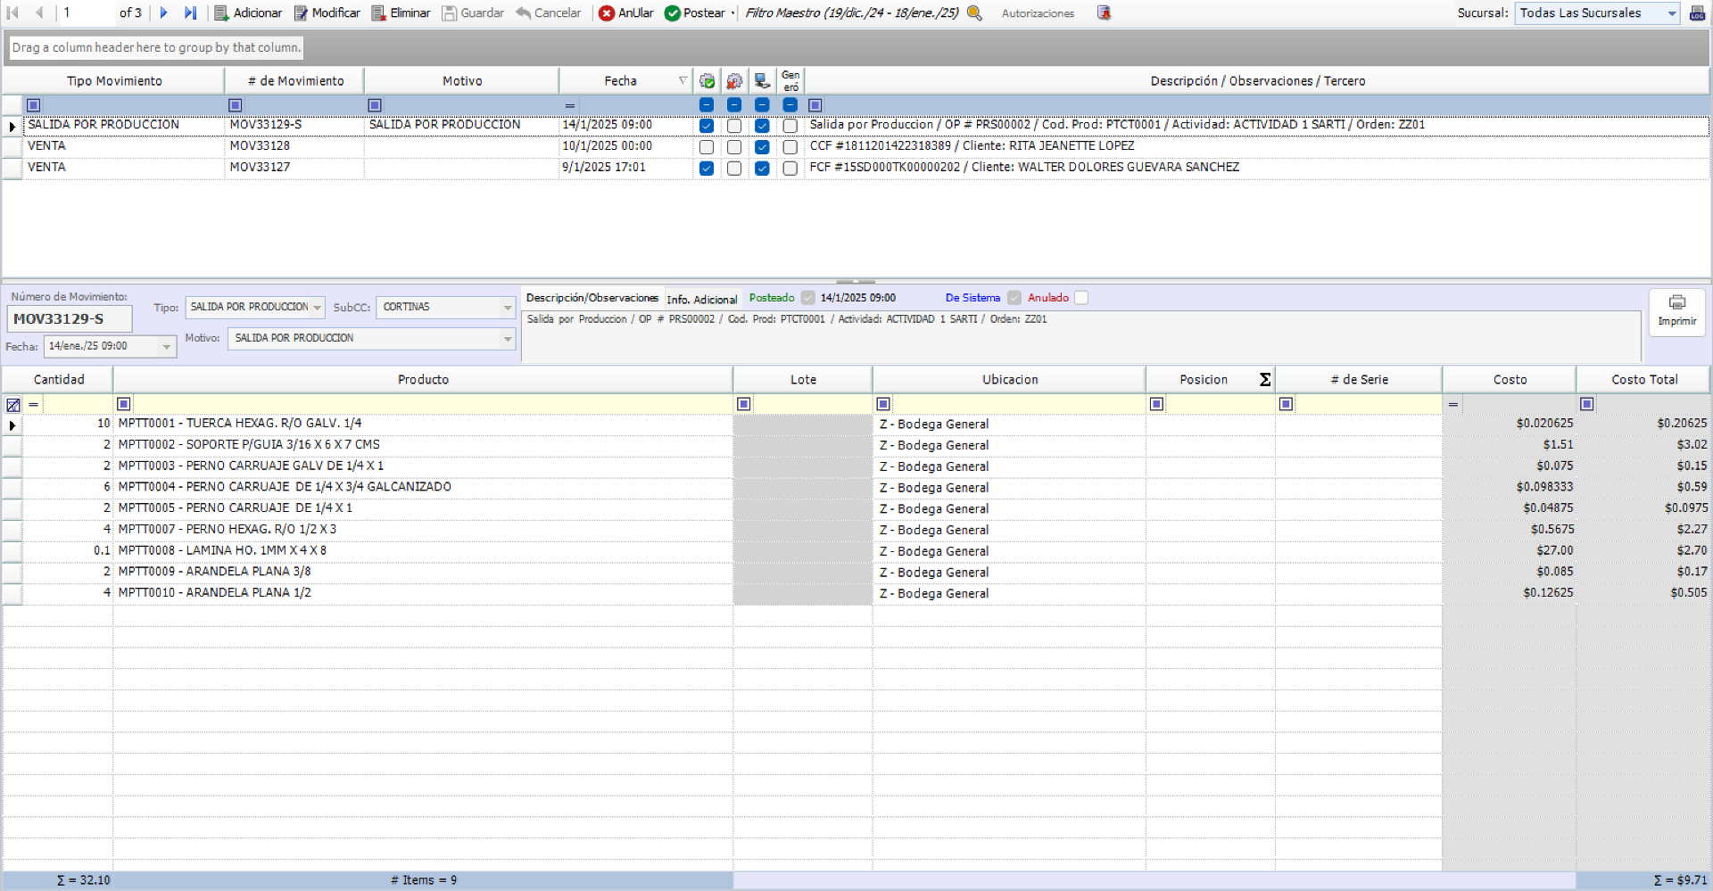
Task: Switch to the Info. Adicional tab
Action: coord(702,300)
